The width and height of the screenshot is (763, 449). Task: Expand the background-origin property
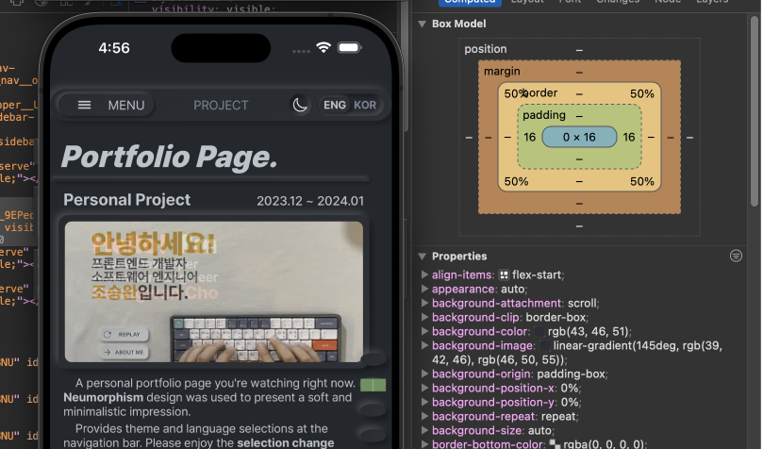point(424,374)
